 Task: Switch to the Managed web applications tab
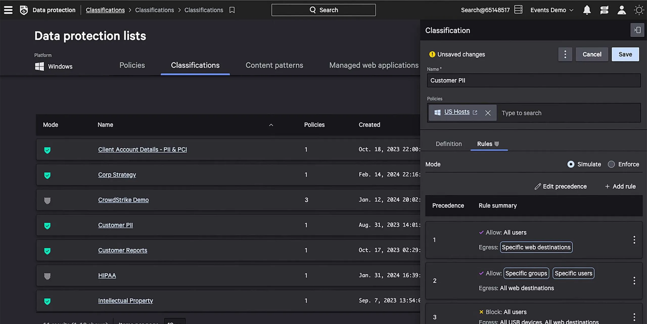pos(374,65)
